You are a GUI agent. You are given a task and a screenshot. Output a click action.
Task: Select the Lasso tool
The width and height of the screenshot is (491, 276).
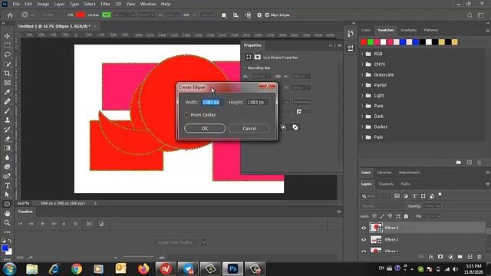[7, 54]
